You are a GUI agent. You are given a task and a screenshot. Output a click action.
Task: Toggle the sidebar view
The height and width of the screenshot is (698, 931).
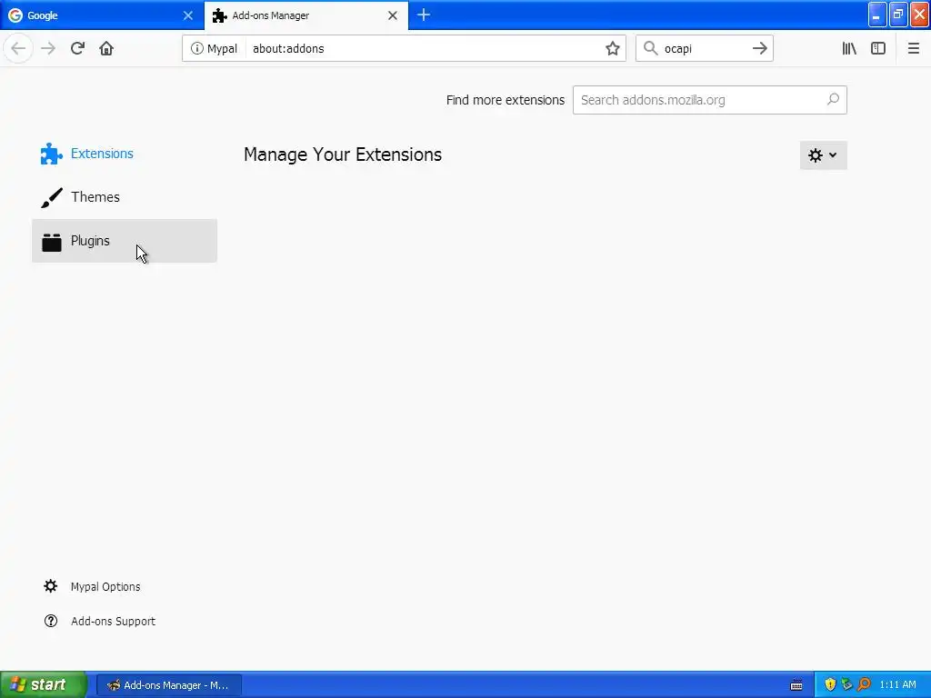point(878,49)
